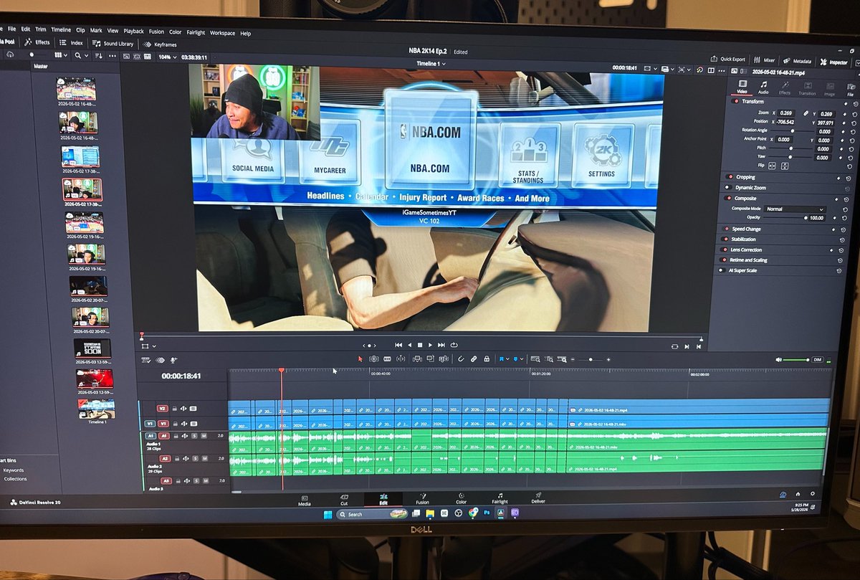Open the File menu

coord(11,29)
